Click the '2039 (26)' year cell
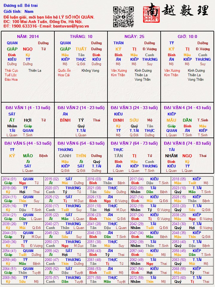This screenshot has height=287, width=215. (x=22, y=226)
